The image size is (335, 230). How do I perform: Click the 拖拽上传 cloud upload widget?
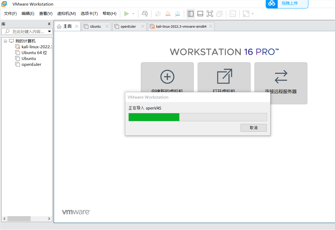pos(287,4)
